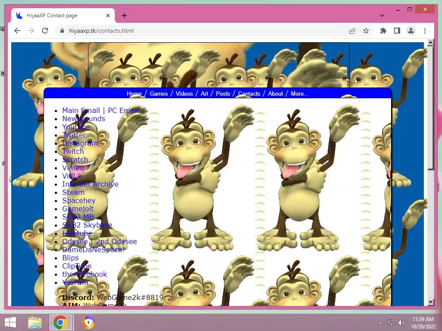Viewport: 442px width, 331px height.
Task: Click the struck-through YasFam link
Action: pos(75,282)
